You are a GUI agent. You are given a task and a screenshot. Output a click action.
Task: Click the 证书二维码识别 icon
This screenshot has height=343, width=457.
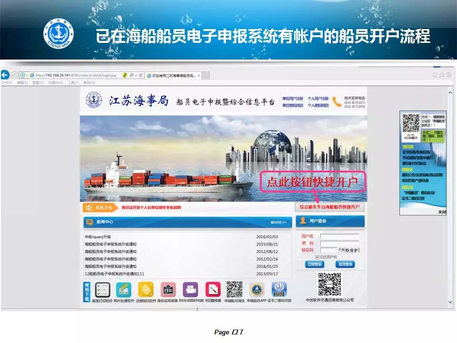279,290
